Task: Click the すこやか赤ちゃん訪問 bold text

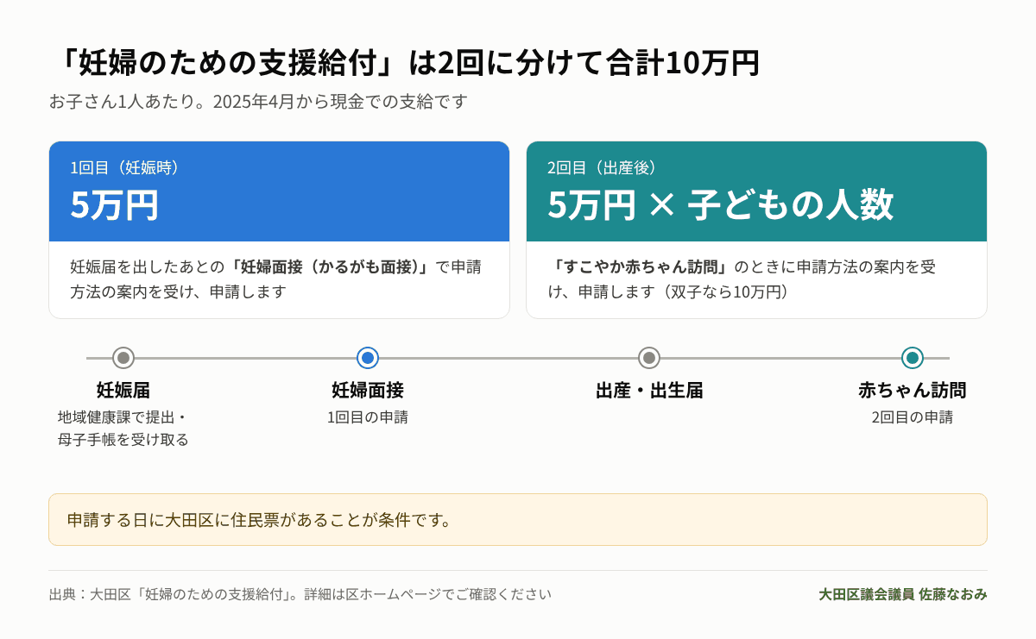Action: [641, 266]
